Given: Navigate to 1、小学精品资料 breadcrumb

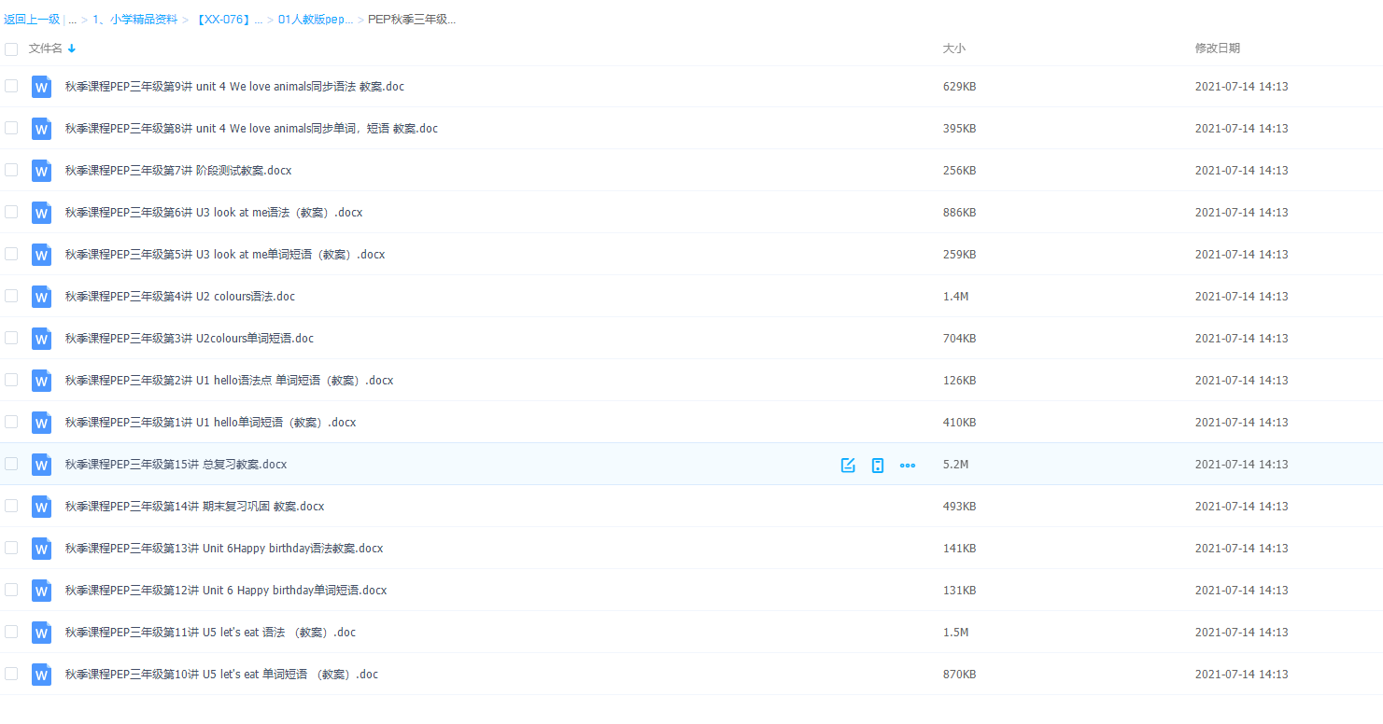Looking at the screenshot, I should click(x=134, y=20).
